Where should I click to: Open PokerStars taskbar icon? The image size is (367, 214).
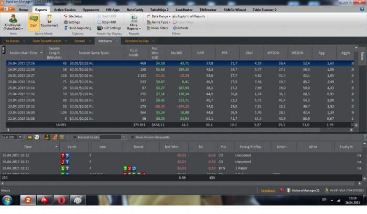click(x=45, y=200)
